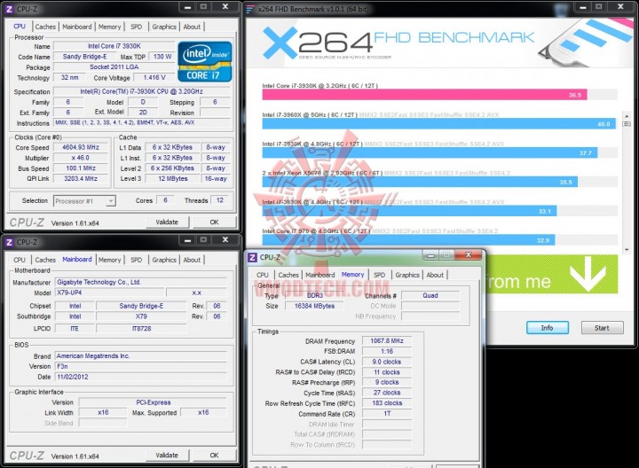Click the BIOS brand American Megatrends Inc.

click(x=141, y=355)
